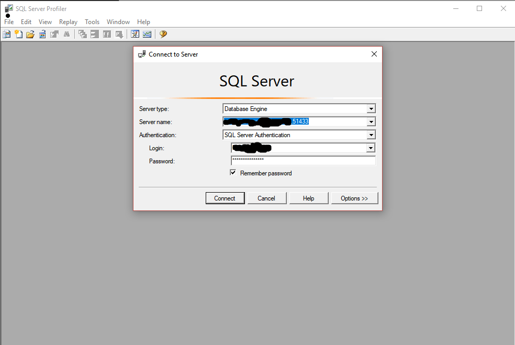Click the Options >> button
The image size is (515, 345).
(x=354, y=198)
